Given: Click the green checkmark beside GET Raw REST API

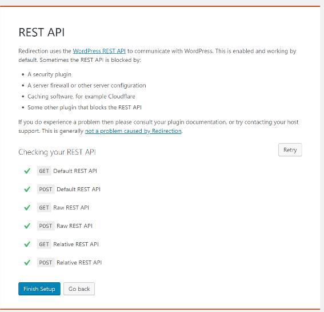Looking at the screenshot, I should tap(27, 207).
